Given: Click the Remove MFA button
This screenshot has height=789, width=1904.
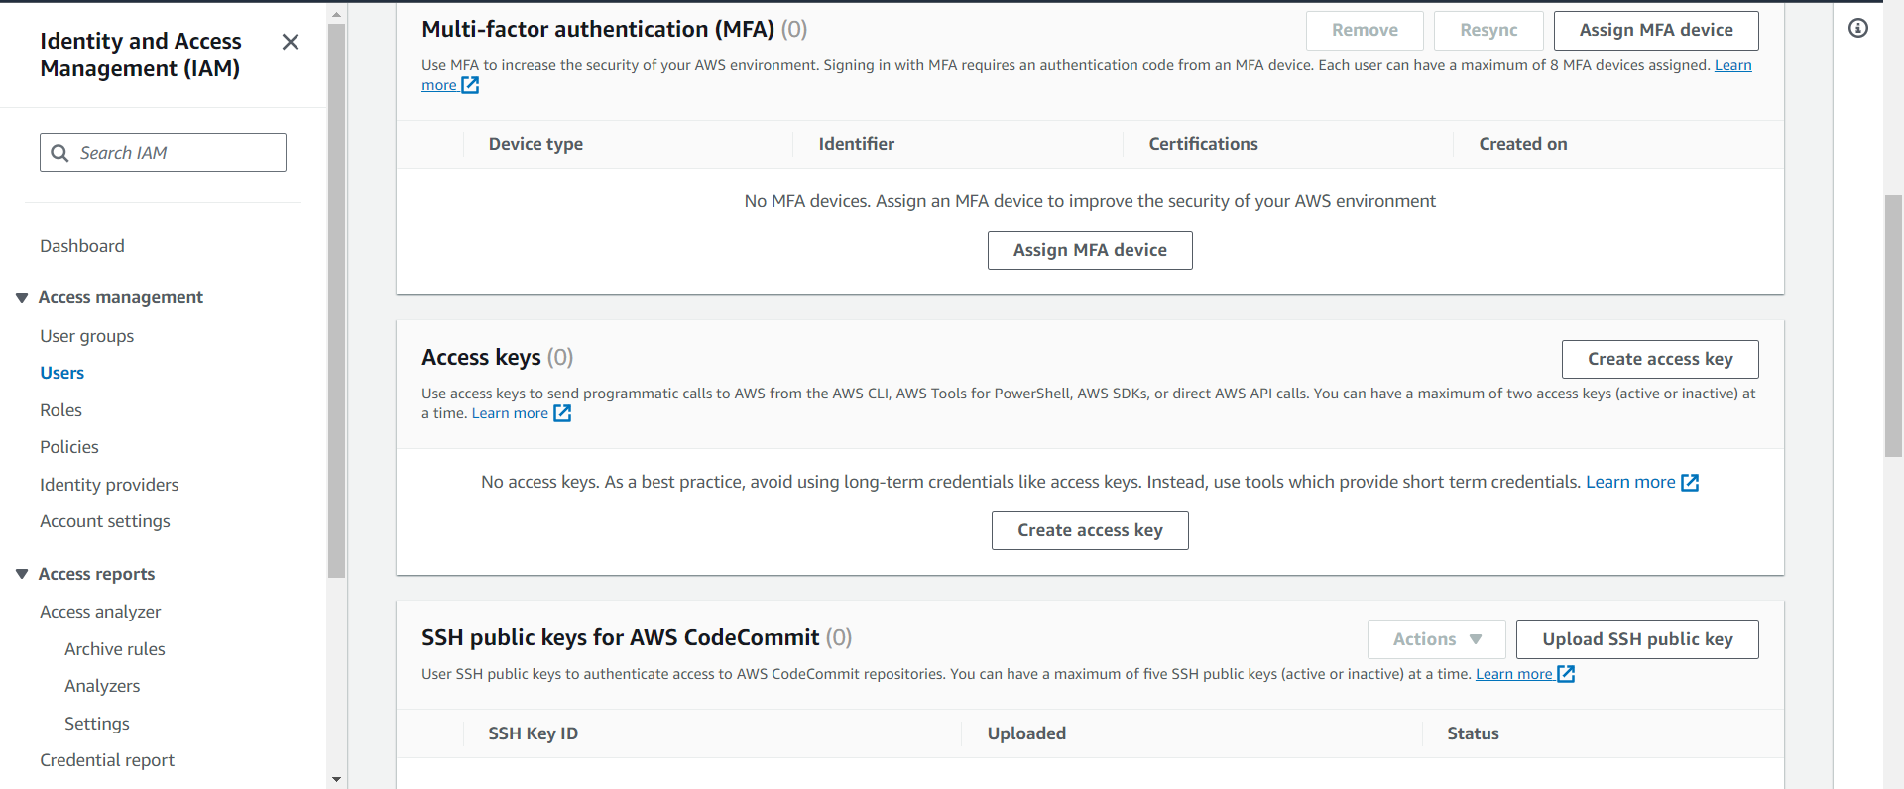Looking at the screenshot, I should (x=1365, y=30).
